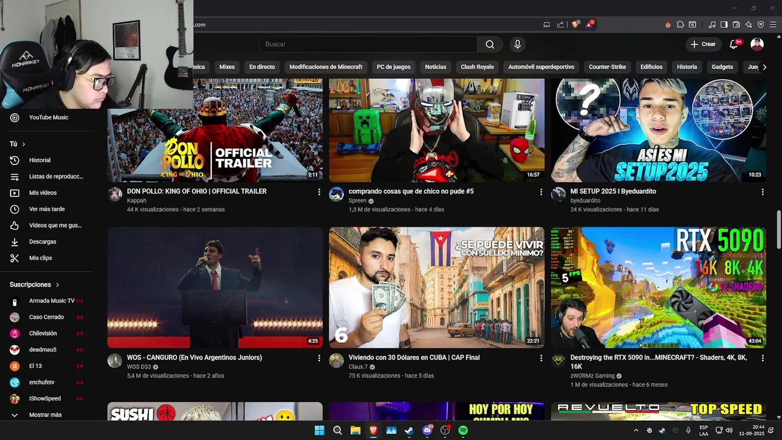Open the Claux.7 channel link

tap(358, 367)
